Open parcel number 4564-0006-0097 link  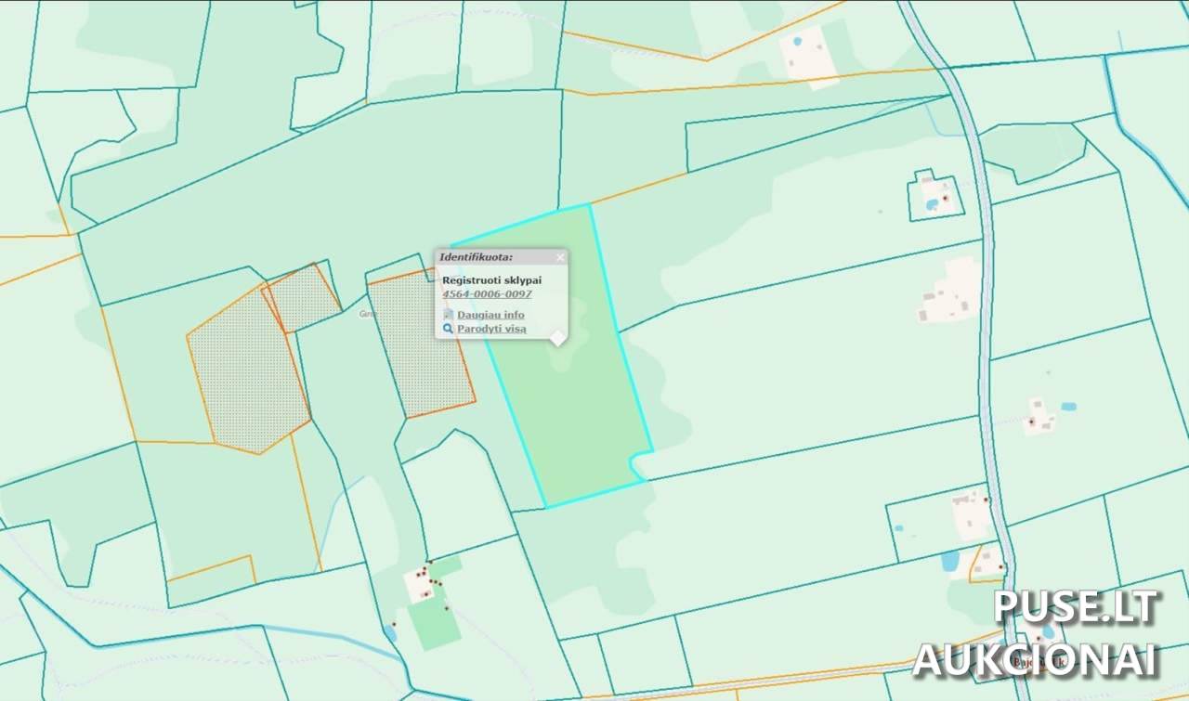point(487,294)
